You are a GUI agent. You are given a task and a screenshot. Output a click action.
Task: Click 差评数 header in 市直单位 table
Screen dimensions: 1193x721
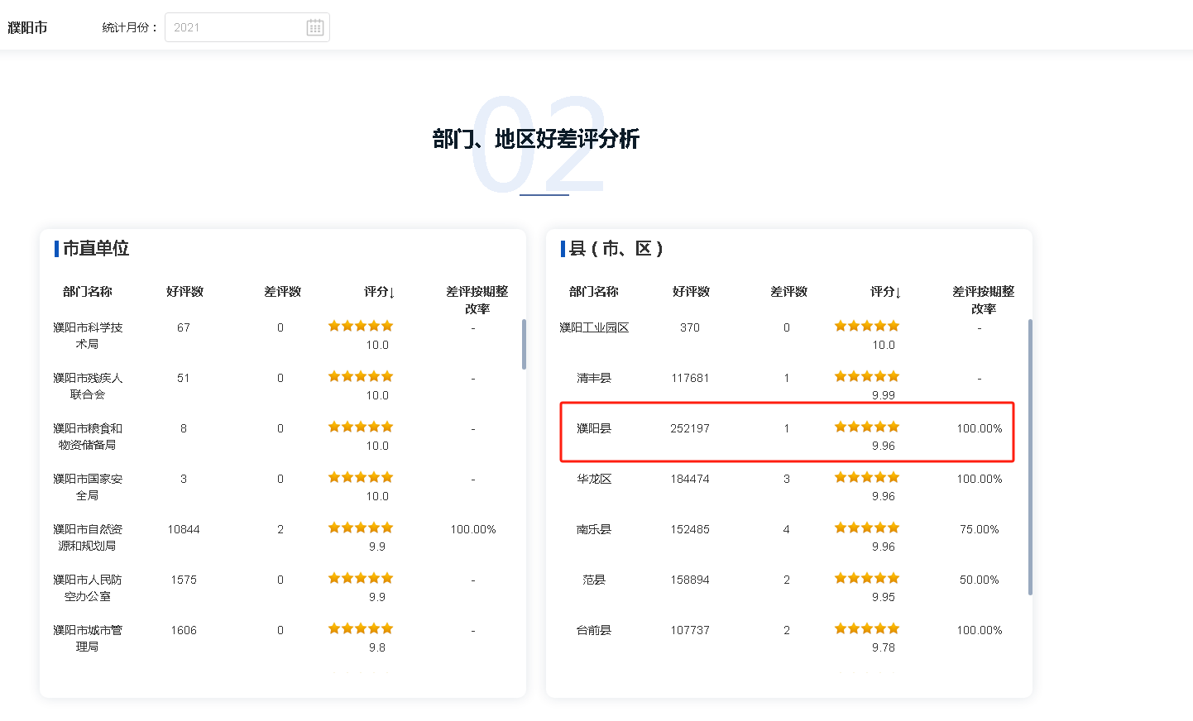point(282,292)
